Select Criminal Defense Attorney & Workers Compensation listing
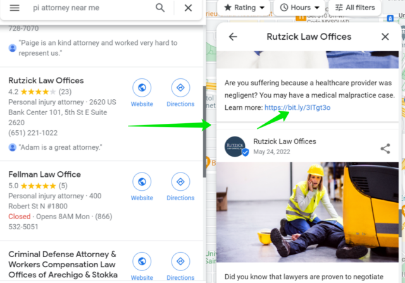 [x=63, y=265]
